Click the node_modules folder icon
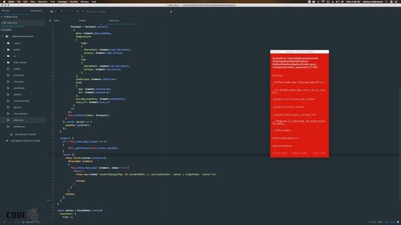 pos(8,62)
